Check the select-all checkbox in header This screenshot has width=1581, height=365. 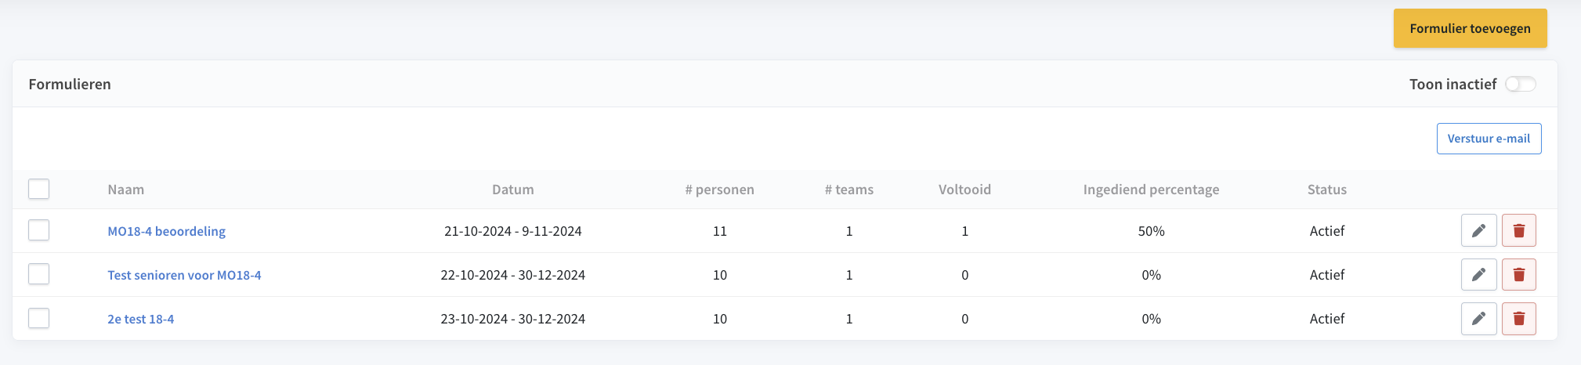click(x=38, y=189)
